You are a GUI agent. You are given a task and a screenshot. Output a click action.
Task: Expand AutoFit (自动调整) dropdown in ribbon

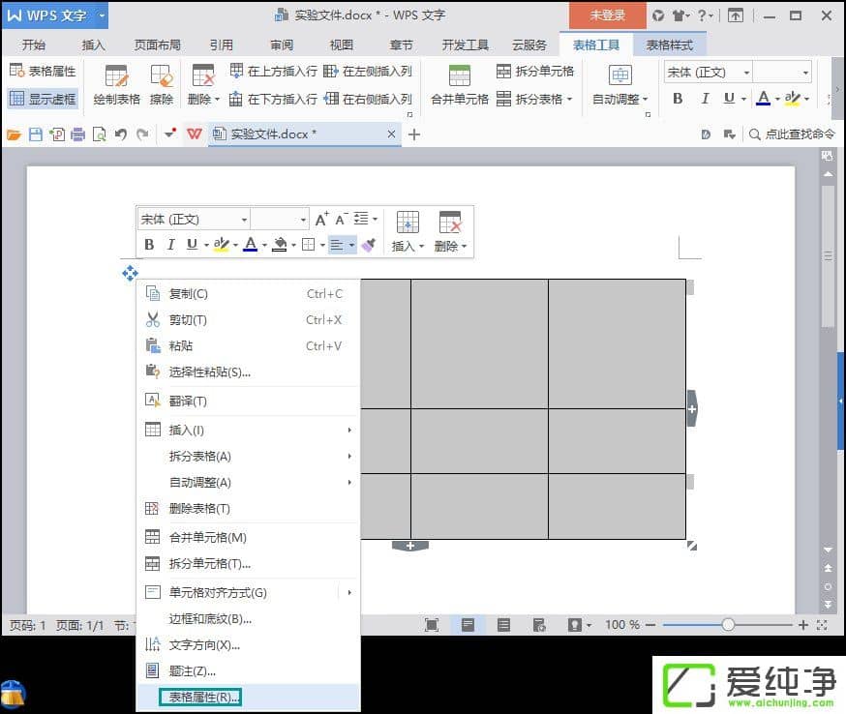coord(620,98)
